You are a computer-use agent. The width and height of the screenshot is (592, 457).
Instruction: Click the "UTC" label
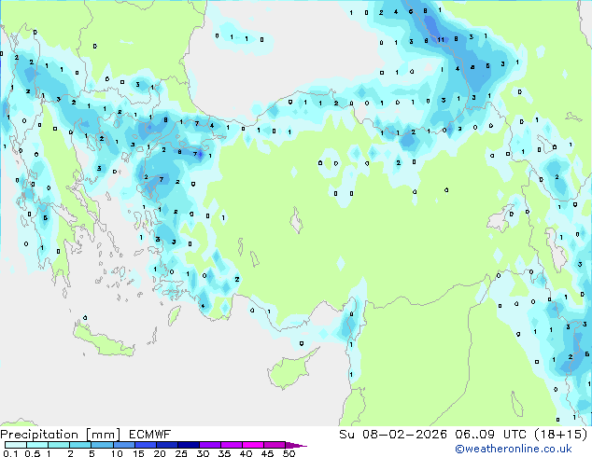coord(514,435)
